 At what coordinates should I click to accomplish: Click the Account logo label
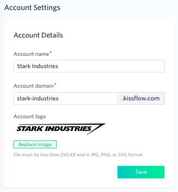[30, 117]
